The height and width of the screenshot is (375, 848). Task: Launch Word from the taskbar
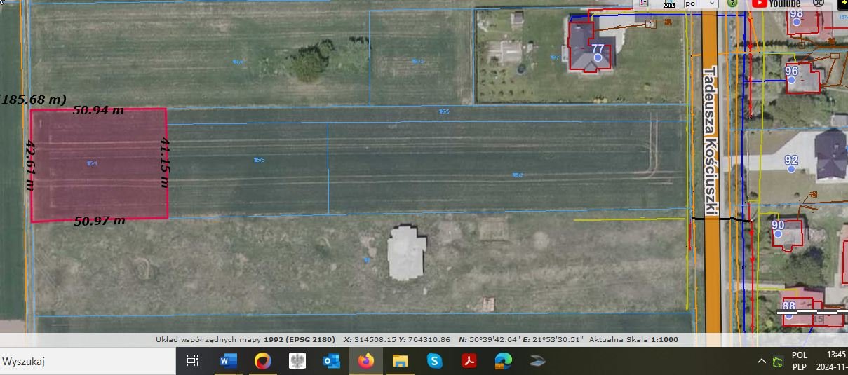(x=228, y=362)
